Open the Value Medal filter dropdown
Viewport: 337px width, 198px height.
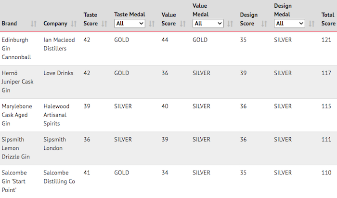point(208,24)
